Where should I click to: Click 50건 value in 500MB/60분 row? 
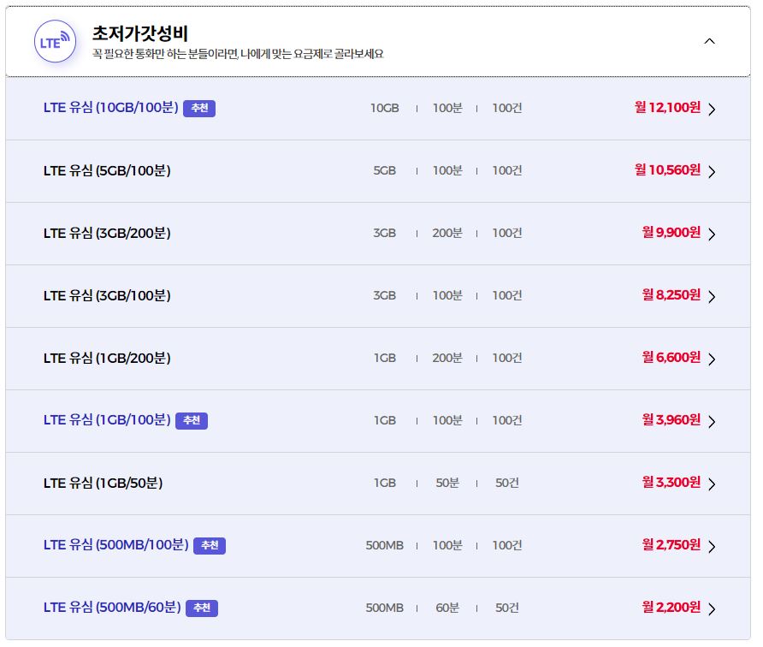pyautogui.click(x=507, y=608)
